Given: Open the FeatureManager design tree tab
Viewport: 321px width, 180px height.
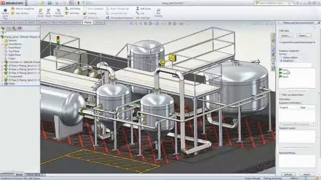Looking at the screenshot, I should pyautogui.click(x=3, y=28).
